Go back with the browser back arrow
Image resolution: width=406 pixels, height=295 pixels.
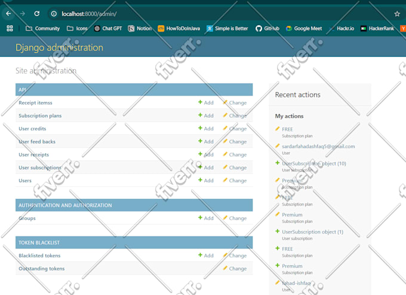tap(8, 14)
